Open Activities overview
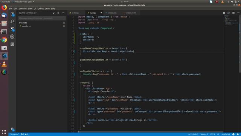 pos(6,2)
